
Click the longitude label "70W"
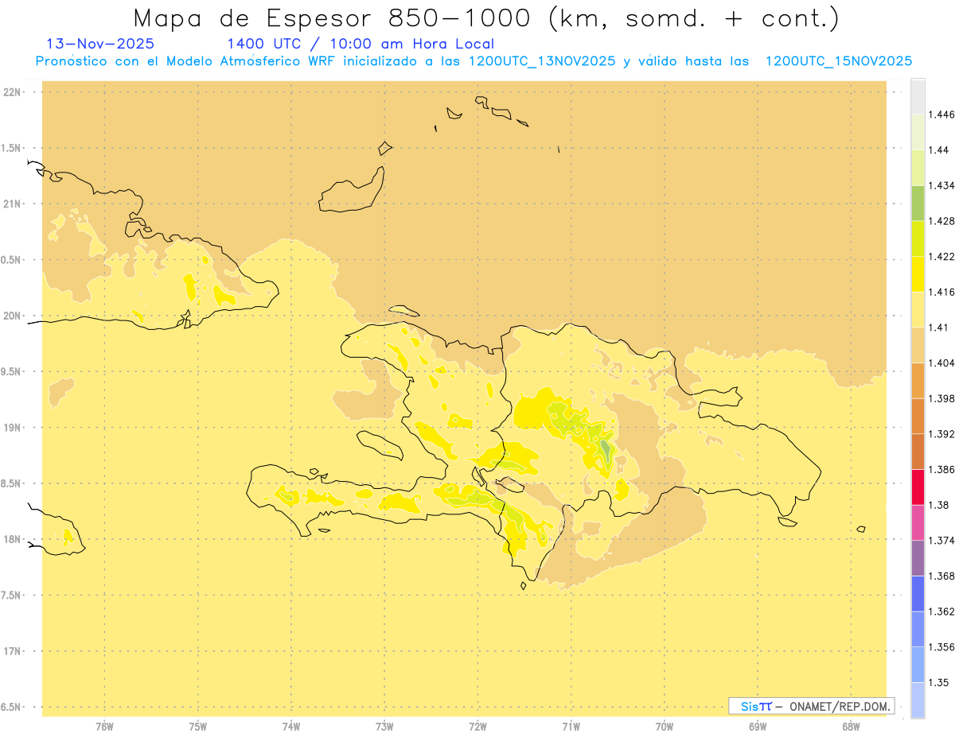tap(665, 726)
